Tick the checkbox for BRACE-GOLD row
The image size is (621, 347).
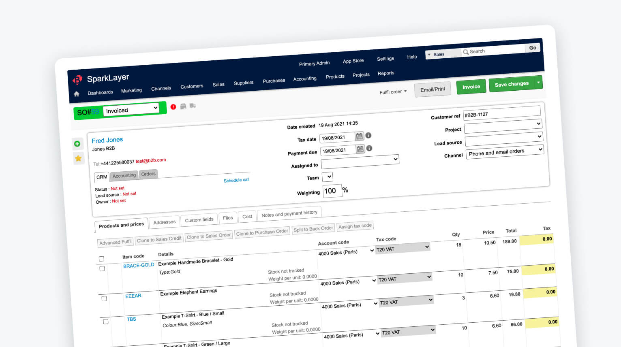tap(102, 268)
